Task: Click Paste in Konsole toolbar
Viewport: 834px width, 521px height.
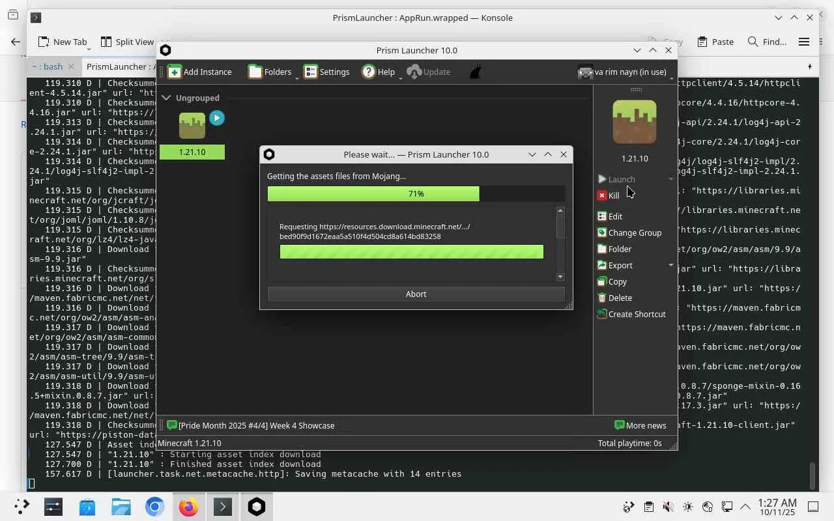Action: [x=715, y=42]
